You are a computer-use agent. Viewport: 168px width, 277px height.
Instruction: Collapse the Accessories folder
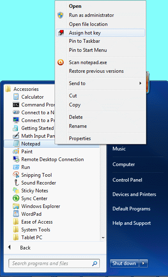(x=26, y=89)
